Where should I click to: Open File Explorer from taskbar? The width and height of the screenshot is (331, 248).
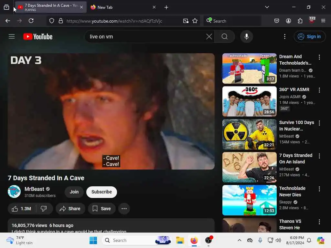tap(180, 240)
